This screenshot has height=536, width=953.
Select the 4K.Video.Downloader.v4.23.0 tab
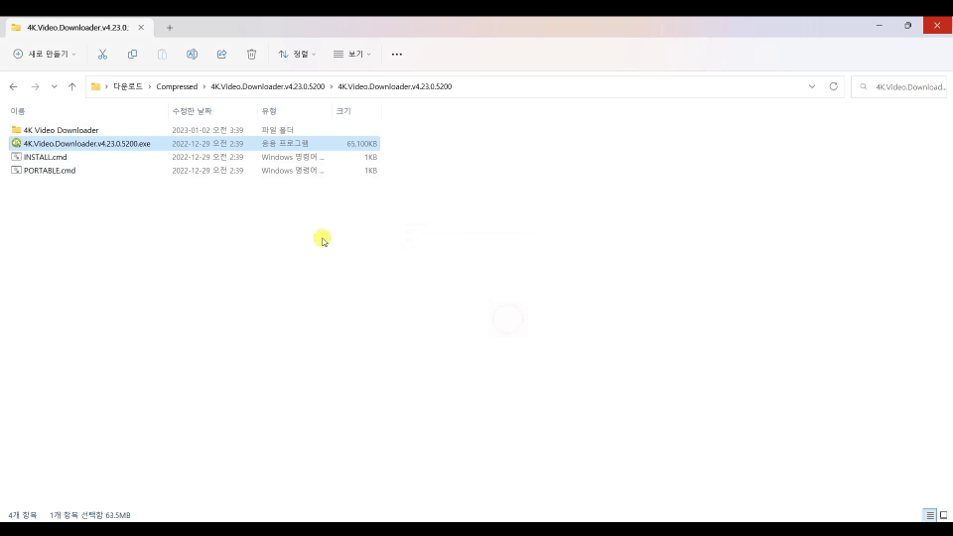[77, 28]
